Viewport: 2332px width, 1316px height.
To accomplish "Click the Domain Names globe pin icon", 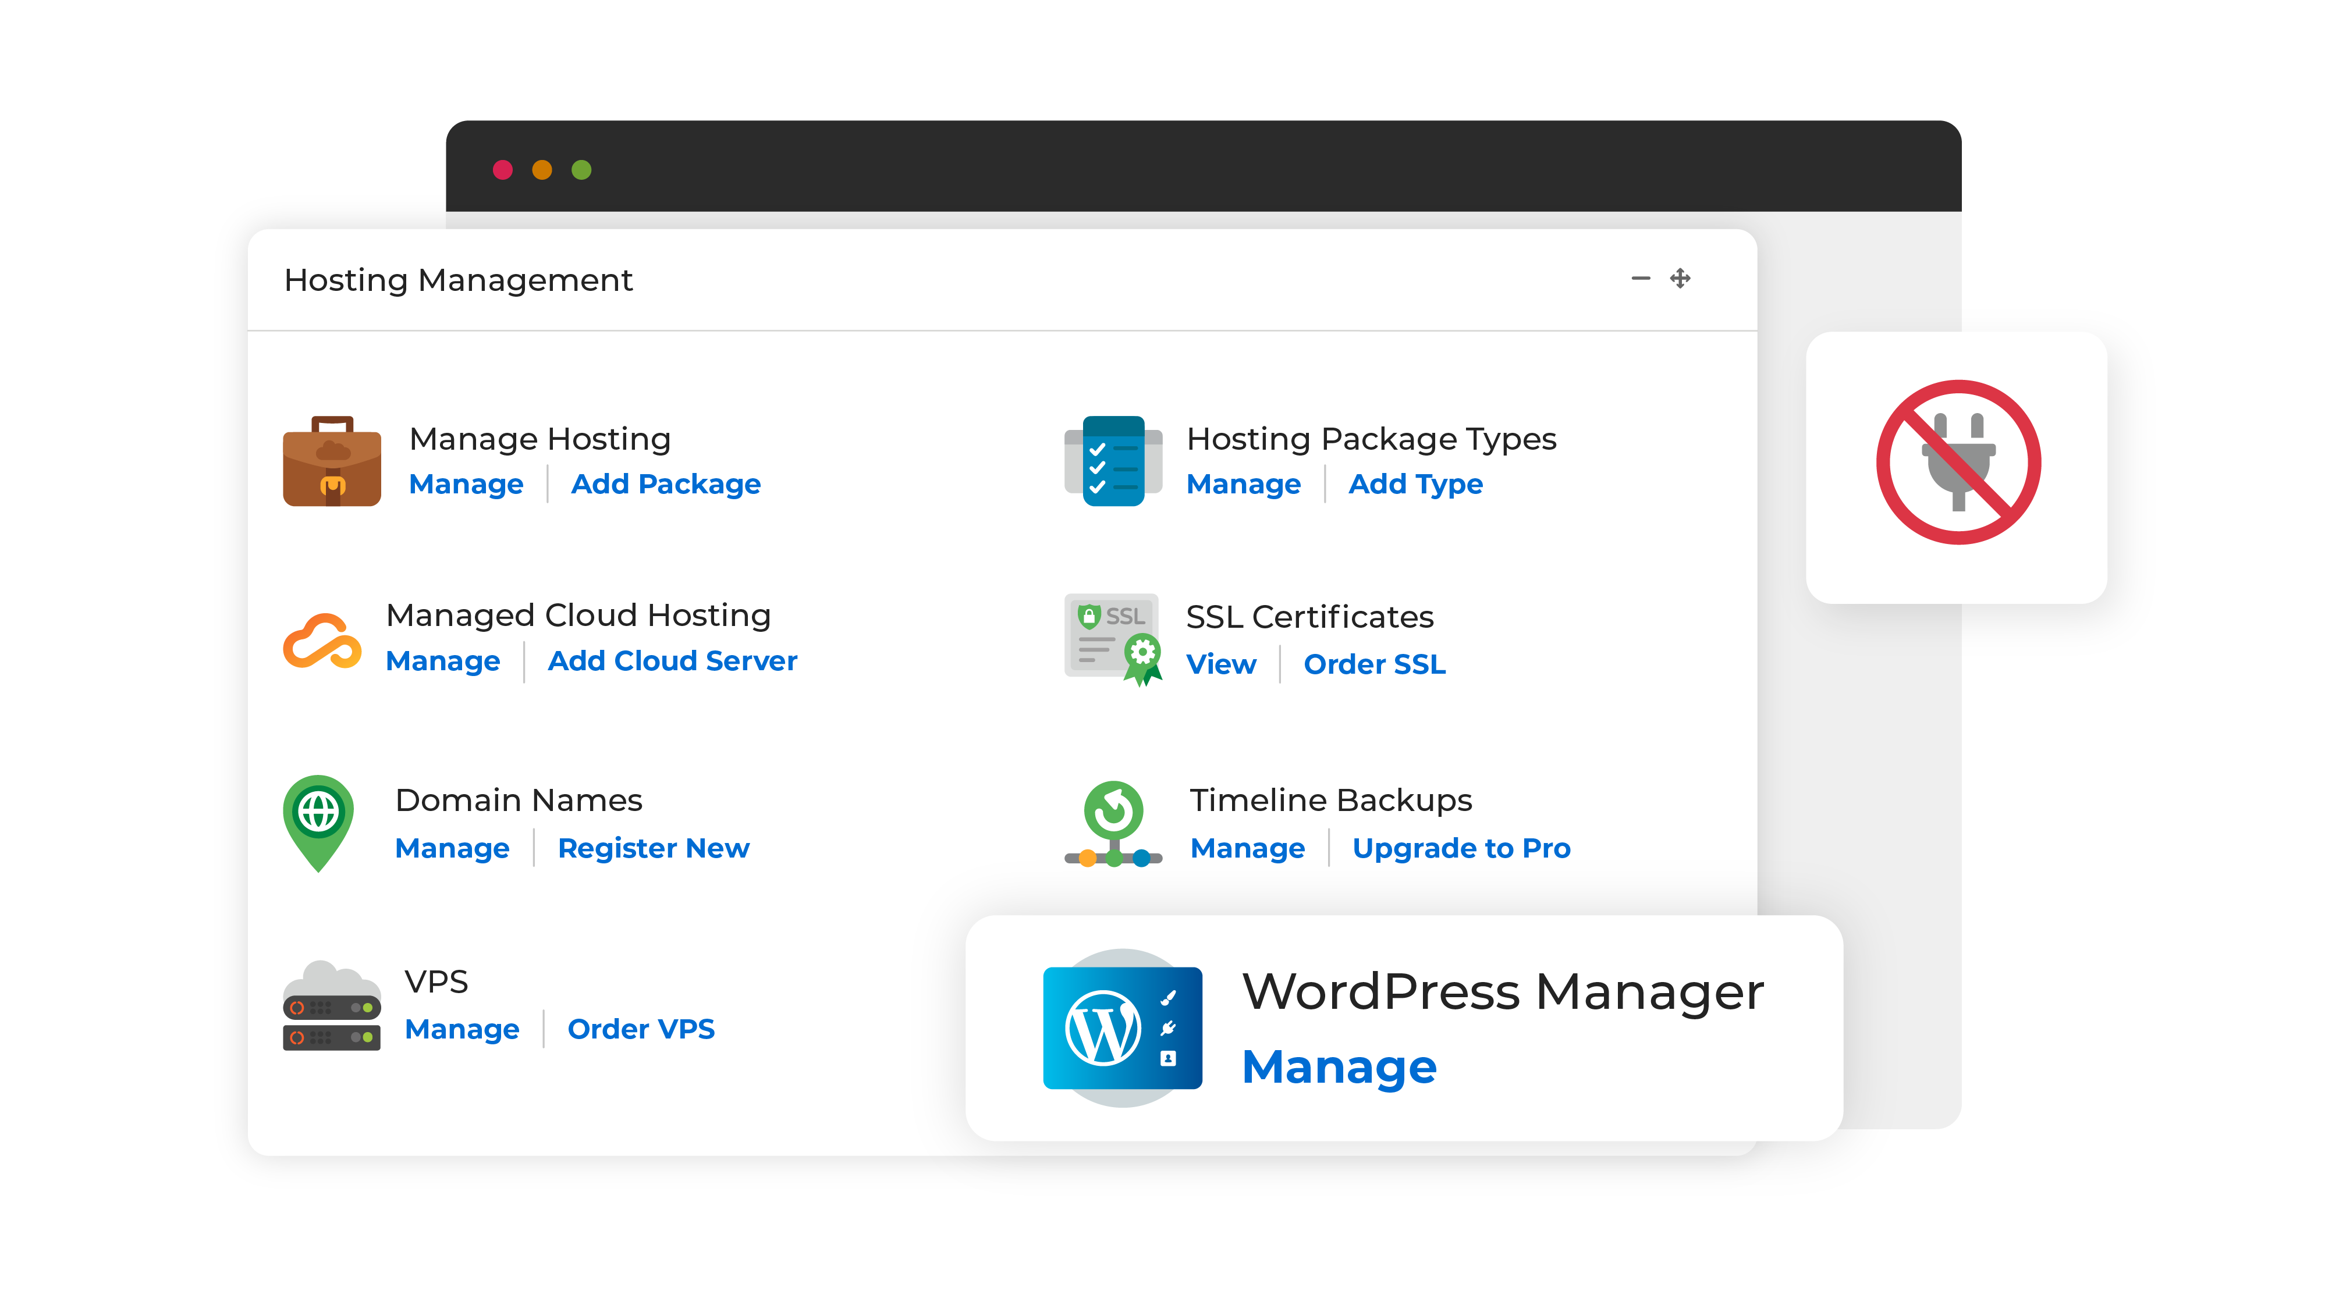I will point(318,823).
